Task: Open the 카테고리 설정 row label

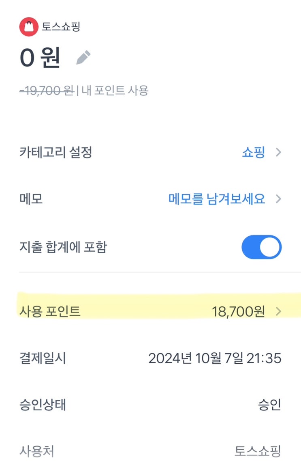Action: 56,153
